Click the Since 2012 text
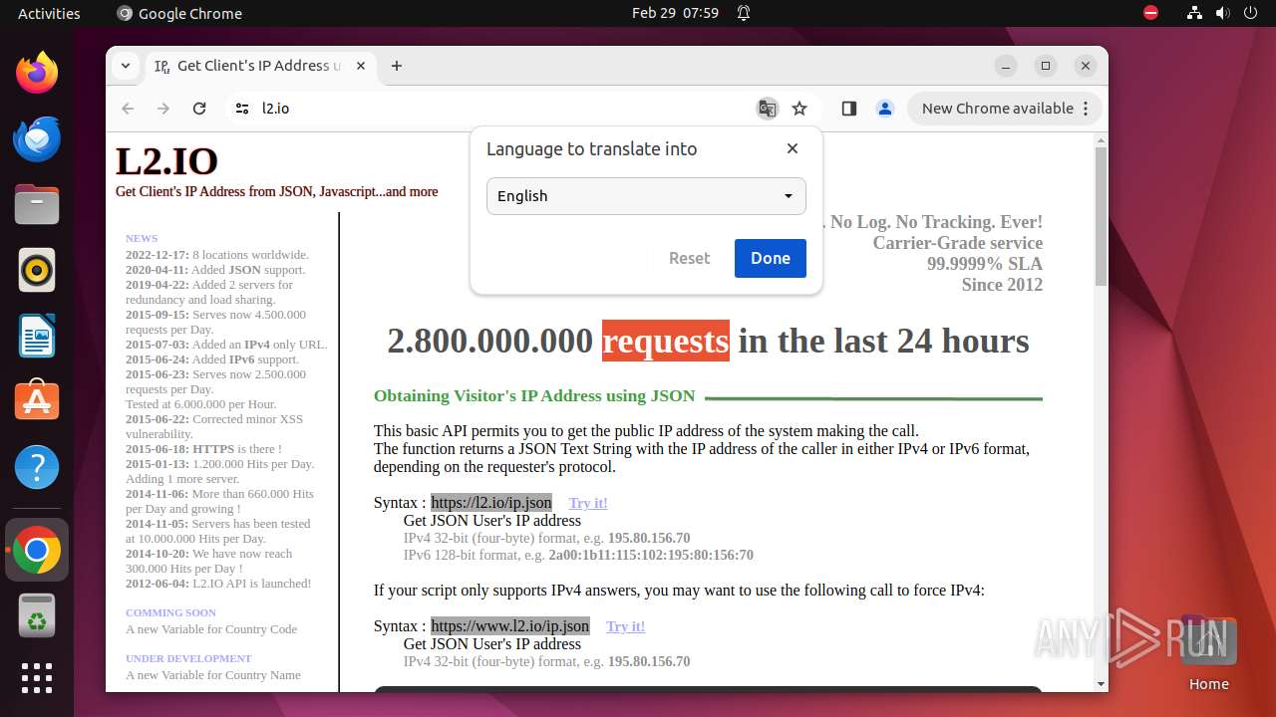Screen dimensions: 1276x717 [1002, 285]
